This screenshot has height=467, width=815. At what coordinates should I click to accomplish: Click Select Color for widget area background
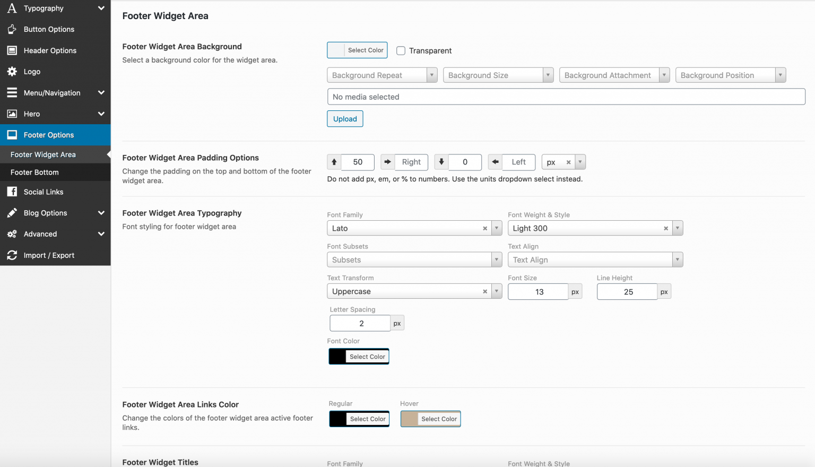pos(357,50)
